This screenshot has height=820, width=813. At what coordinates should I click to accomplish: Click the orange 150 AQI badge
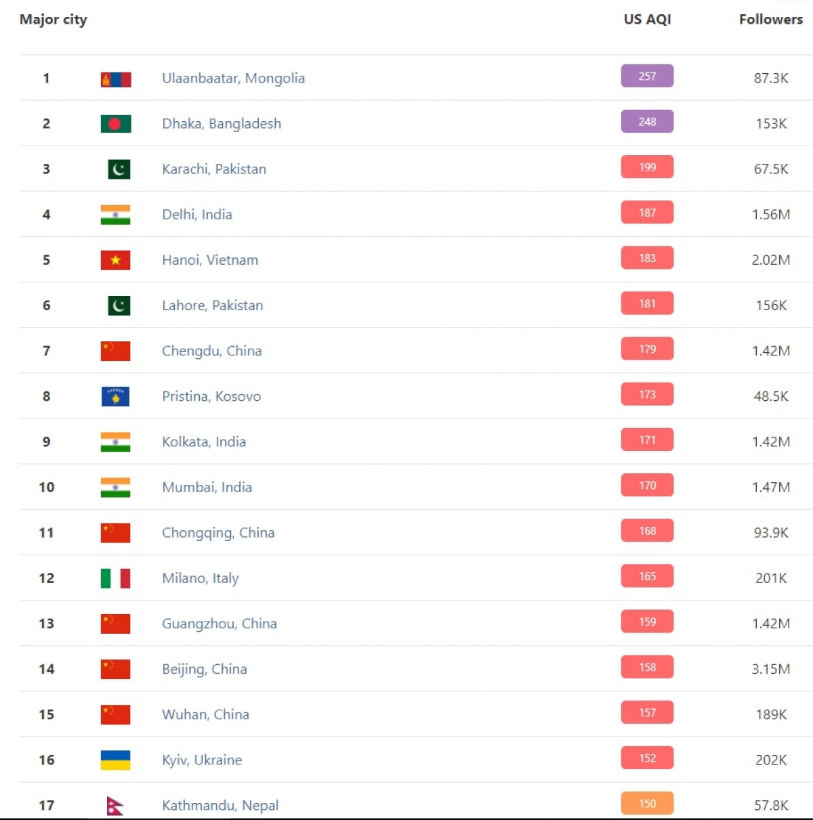[647, 804]
